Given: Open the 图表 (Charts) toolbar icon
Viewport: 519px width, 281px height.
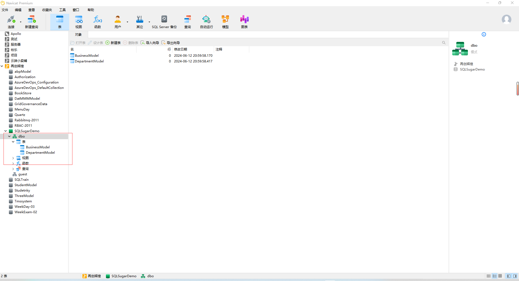Looking at the screenshot, I should click(244, 22).
